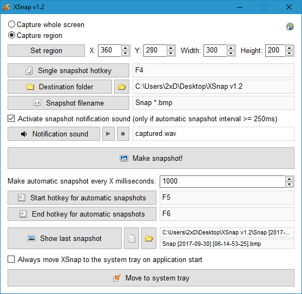Click the Height input field

[275, 51]
